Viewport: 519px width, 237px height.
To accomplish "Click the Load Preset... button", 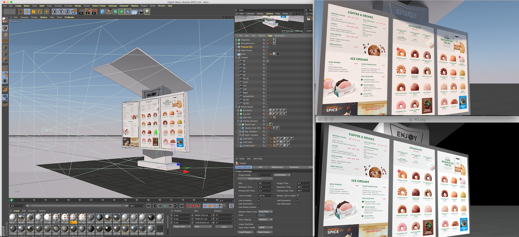I will [245, 232].
